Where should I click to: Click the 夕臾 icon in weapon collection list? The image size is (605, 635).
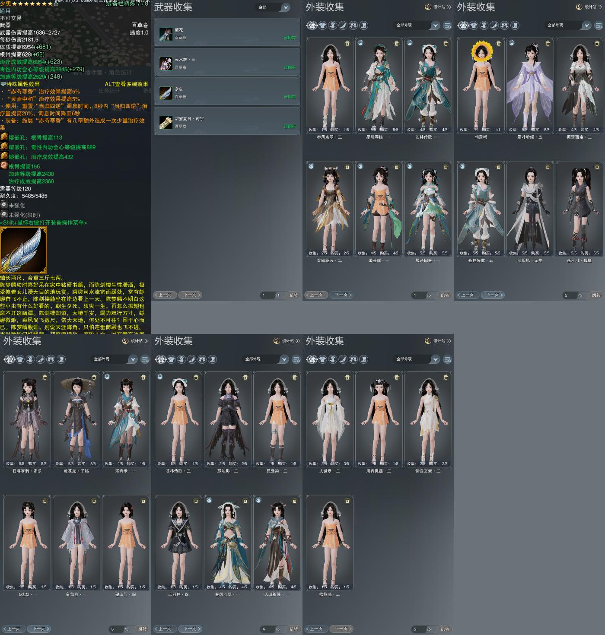click(166, 93)
